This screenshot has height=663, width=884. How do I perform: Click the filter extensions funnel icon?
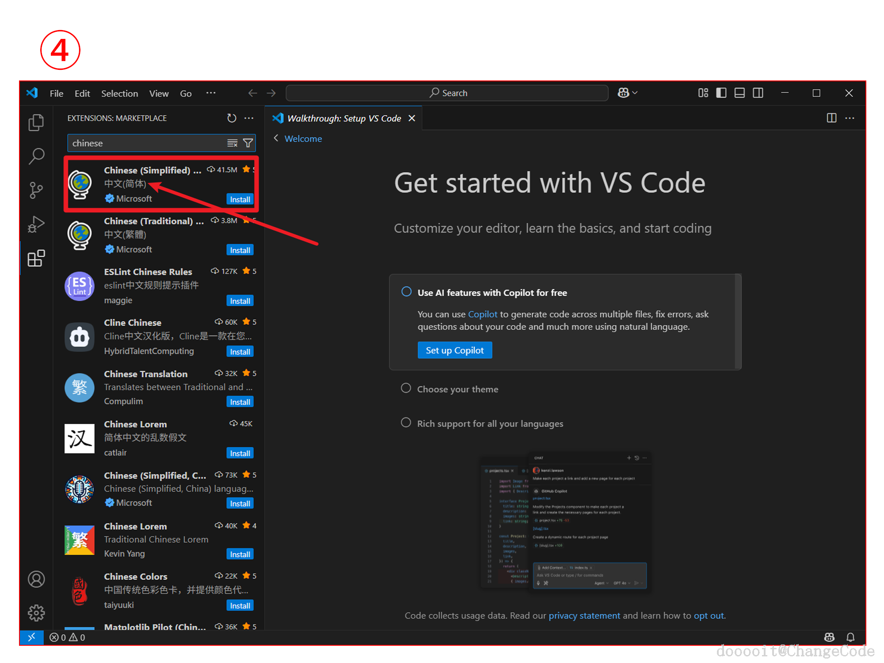pos(248,143)
